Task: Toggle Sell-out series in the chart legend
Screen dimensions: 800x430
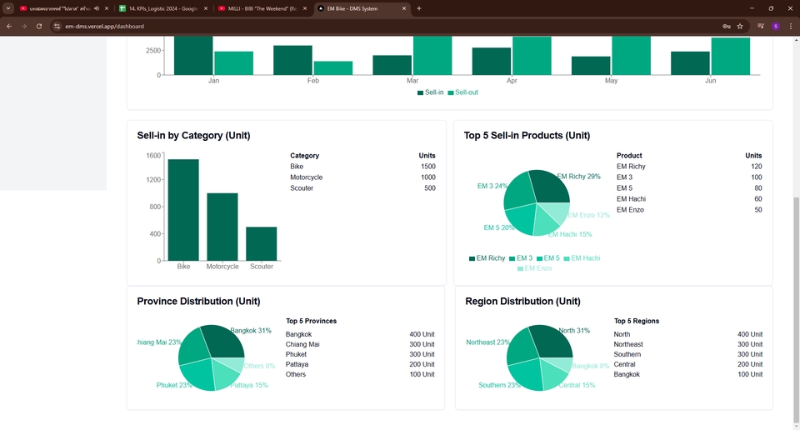Action: [462, 92]
